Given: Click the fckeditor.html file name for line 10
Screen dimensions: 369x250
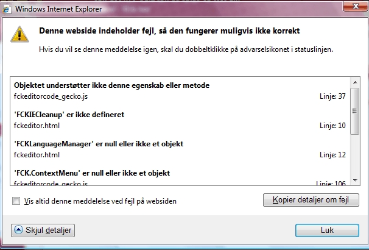Looking at the screenshot, I should point(37,126).
